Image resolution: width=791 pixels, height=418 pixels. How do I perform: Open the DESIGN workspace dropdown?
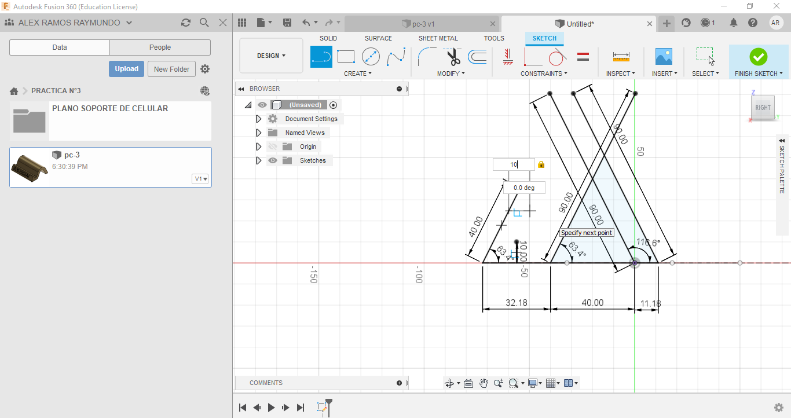271,56
